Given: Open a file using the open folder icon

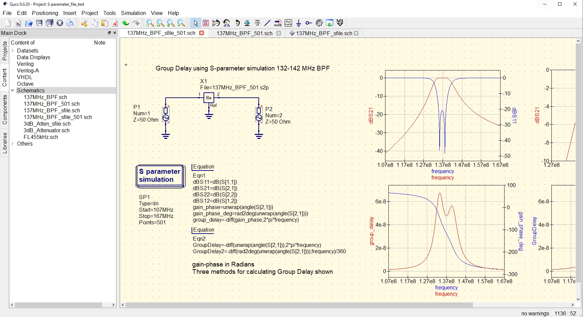Looking at the screenshot, I should coord(29,23).
